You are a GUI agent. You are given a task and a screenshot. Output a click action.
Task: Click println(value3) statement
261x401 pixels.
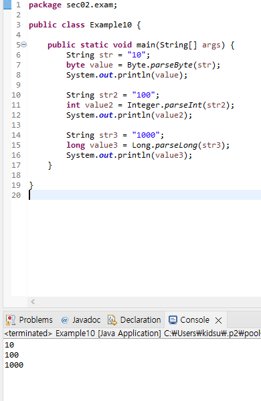tap(129, 155)
